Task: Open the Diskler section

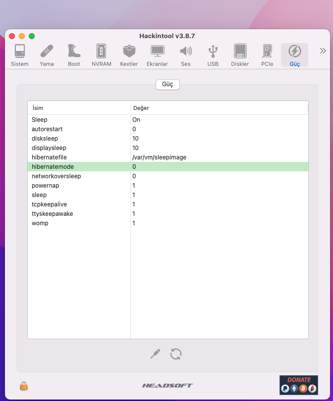Action: (x=240, y=55)
